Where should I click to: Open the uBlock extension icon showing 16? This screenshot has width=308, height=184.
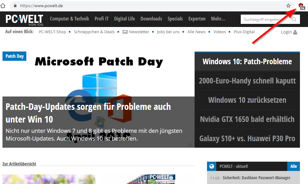click(x=301, y=6)
